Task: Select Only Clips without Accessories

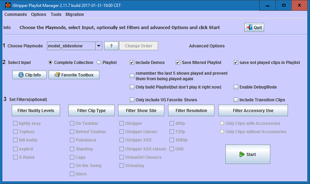Action: point(222,132)
